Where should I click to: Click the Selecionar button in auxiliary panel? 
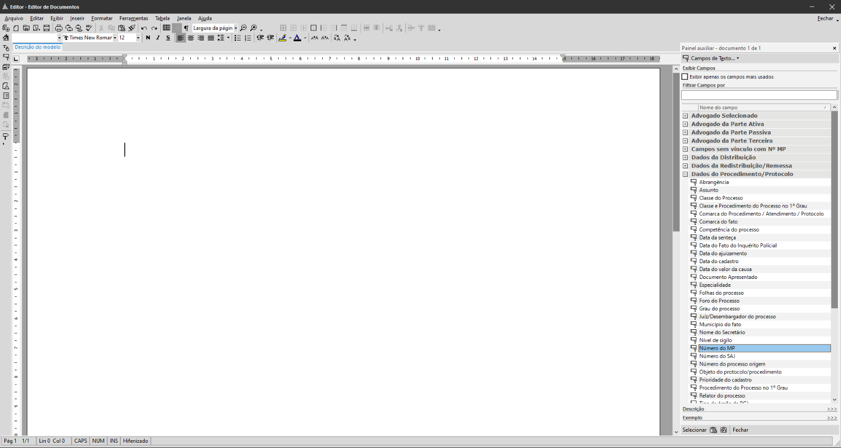coord(694,430)
